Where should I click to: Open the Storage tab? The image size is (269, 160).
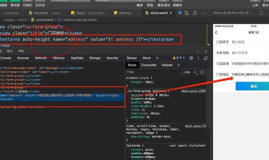pyautogui.click(x=95, y=58)
